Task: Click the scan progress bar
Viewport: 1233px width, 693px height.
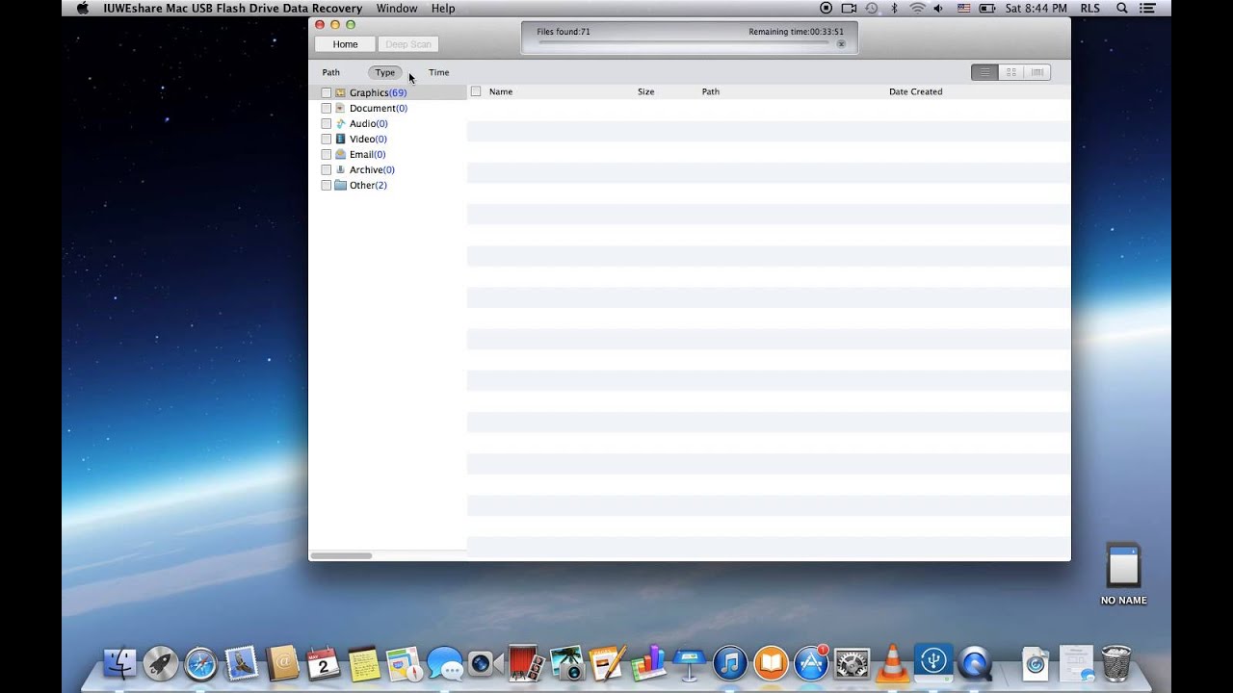Action: pos(683,43)
